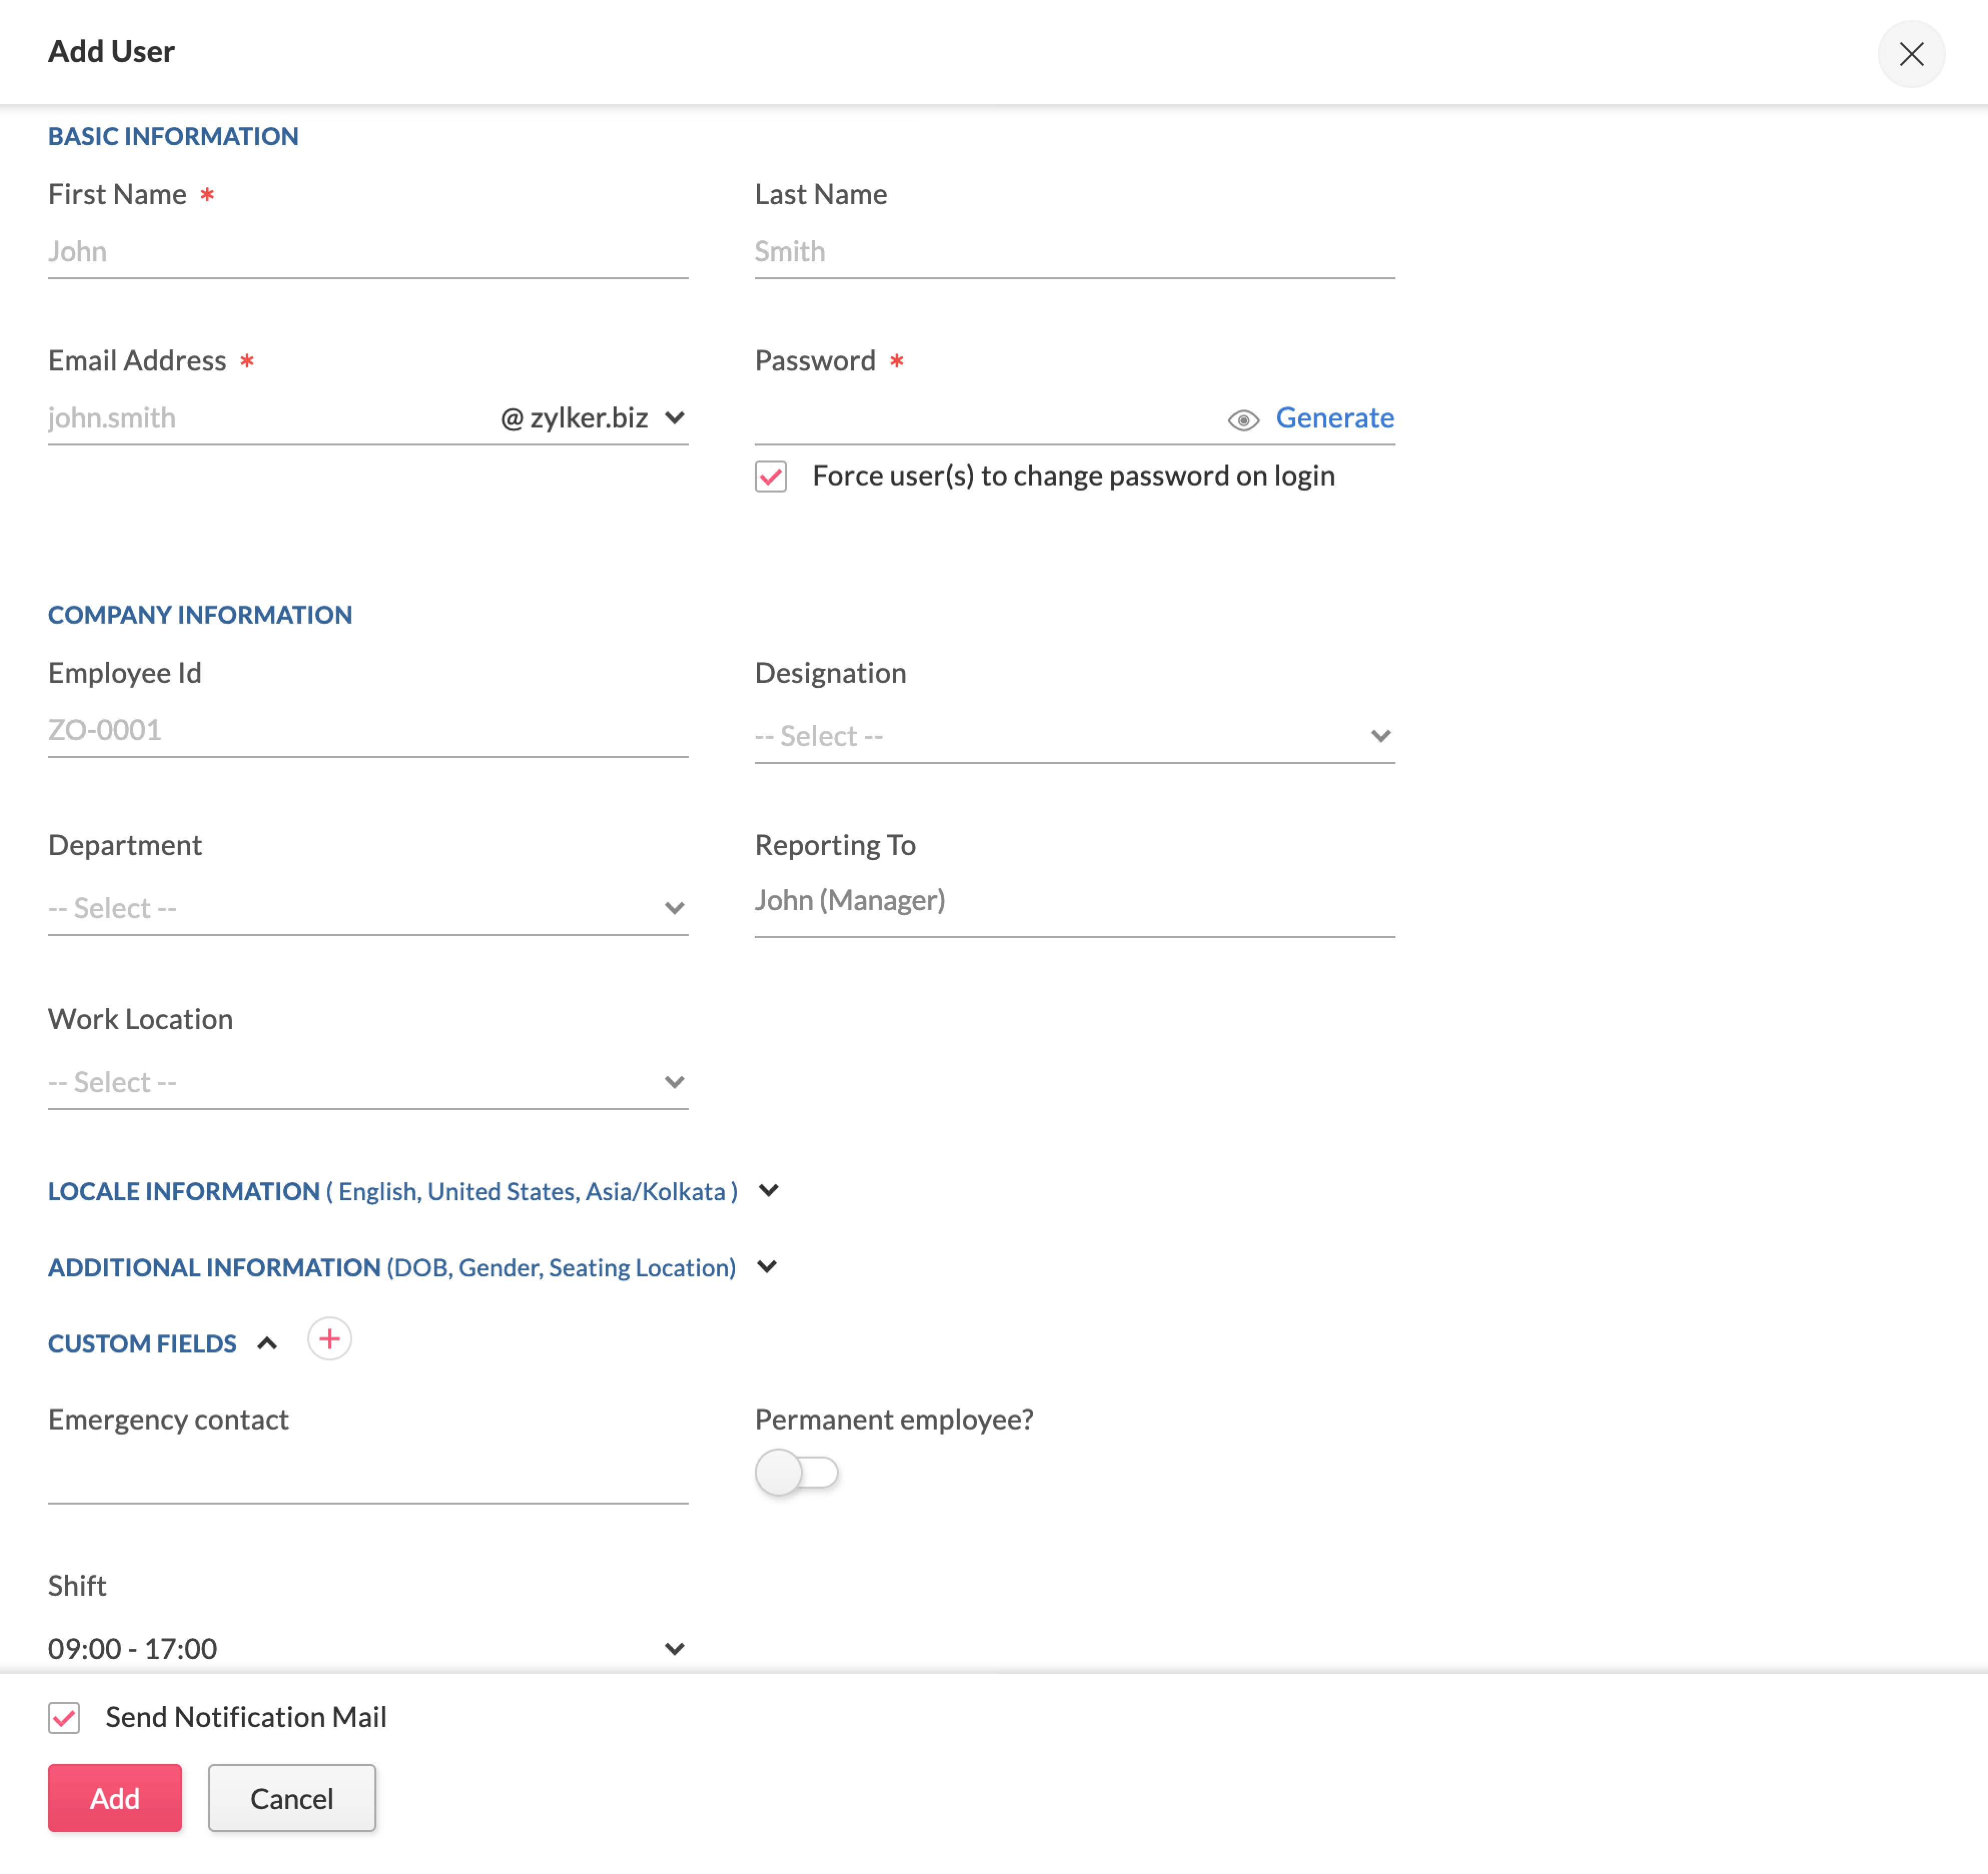The width and height of the screenshot is (1988, 1874).
Task: Cancel adding the user
Action: click(x=291, y=1798)
